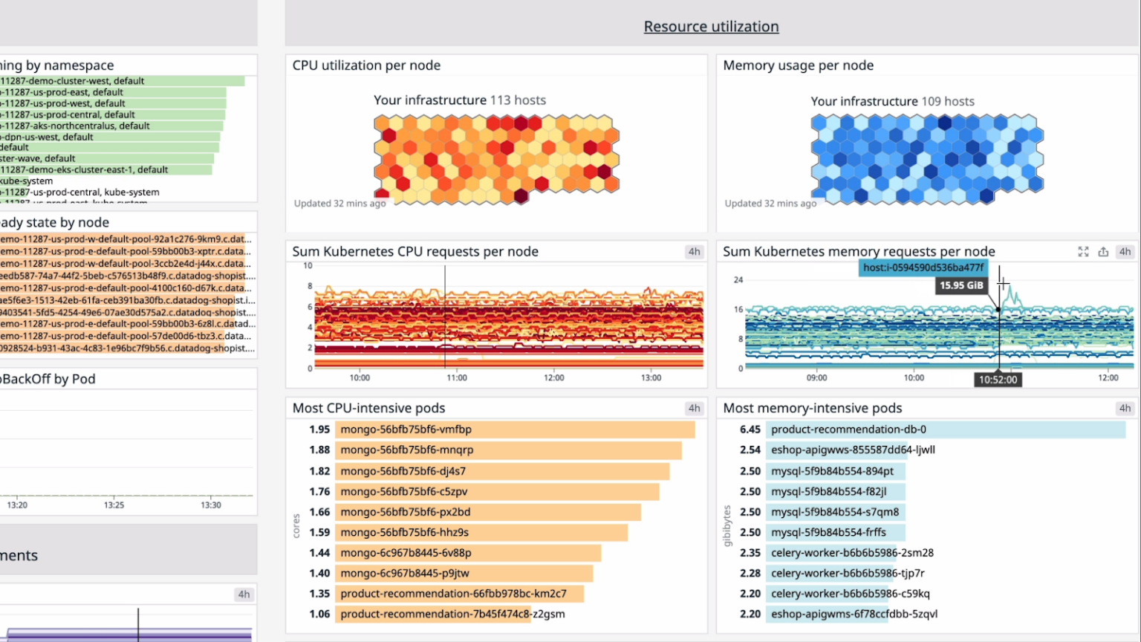The image size is (1141, 642).
Task: Click the 15.95 GiB value badge
Action: (962, 285)
